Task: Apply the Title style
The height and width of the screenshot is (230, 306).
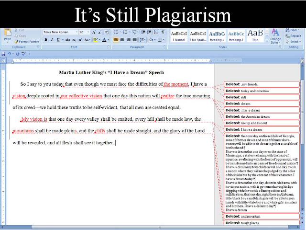Action: click(255, 36)
